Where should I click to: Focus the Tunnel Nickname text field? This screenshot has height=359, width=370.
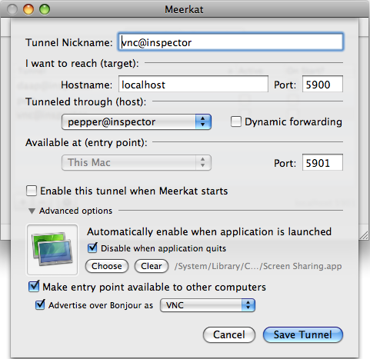[231, 42]
